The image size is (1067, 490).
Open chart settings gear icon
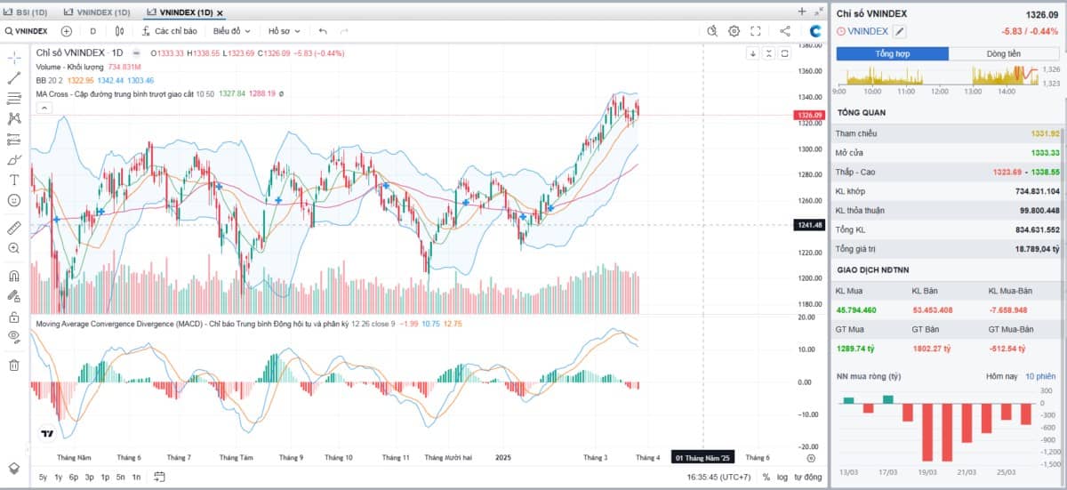[734, 31]
